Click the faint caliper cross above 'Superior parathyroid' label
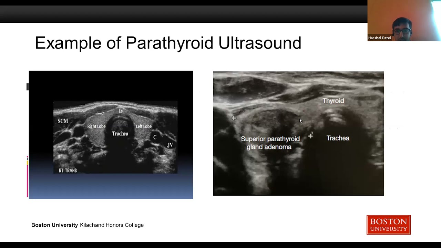The width and height of the screenshot is (441, 248). coord(234,118)
